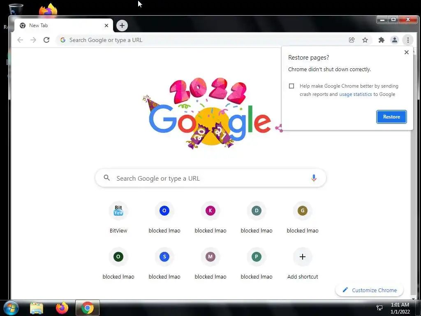Click the Chrome taskbar button
The width and height of the screenshot is (421, 316).
coord(88,308)
